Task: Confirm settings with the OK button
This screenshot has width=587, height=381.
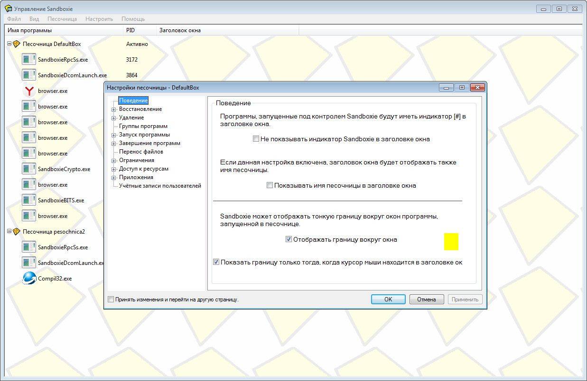Action: point(388,299)
